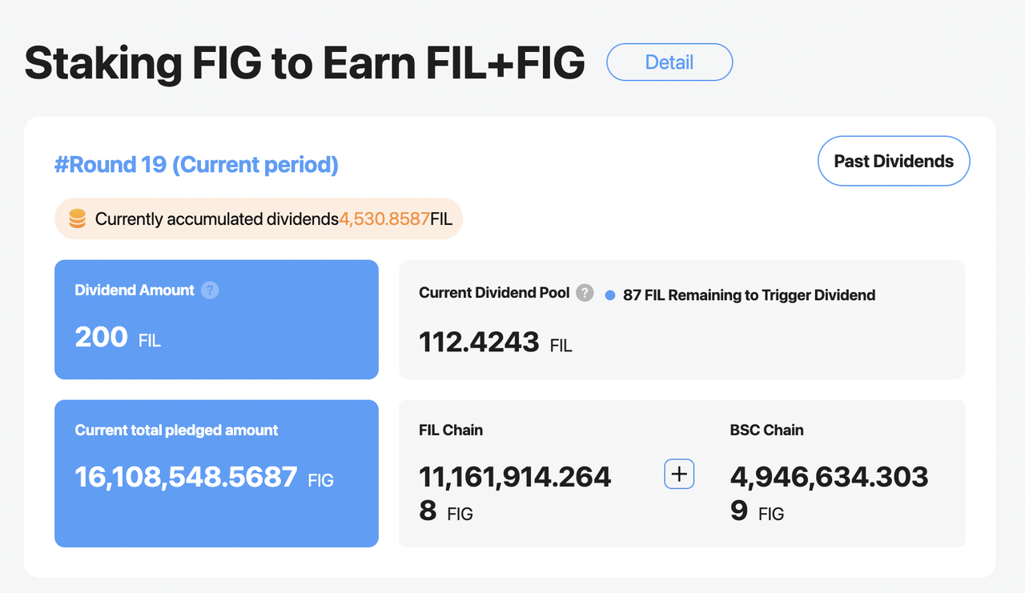Click the FIL Chain 11,161,914.2648 amount
The image size is (1025, 593).
[x=515, y=493]
